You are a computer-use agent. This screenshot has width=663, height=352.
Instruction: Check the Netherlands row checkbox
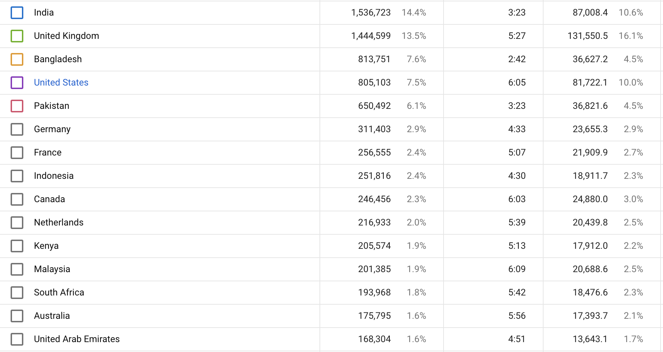tap(17, 223)
